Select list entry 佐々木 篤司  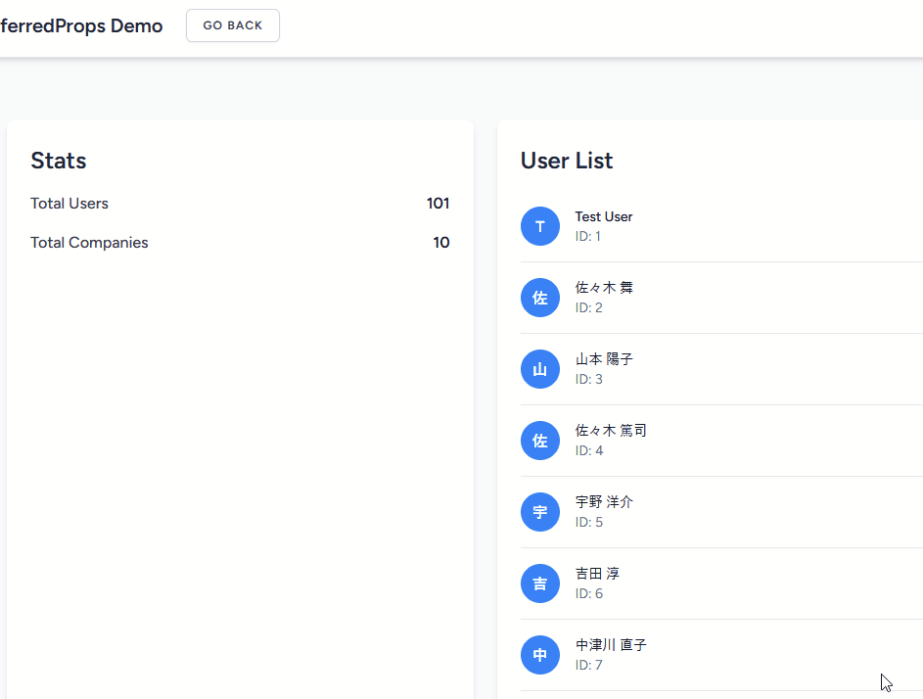click(721, 441)
